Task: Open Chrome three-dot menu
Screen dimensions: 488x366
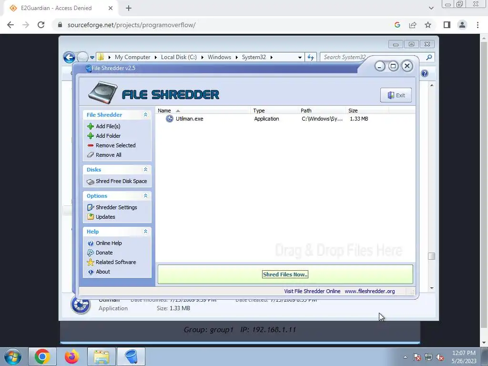Action: click(x=478, y=25)
